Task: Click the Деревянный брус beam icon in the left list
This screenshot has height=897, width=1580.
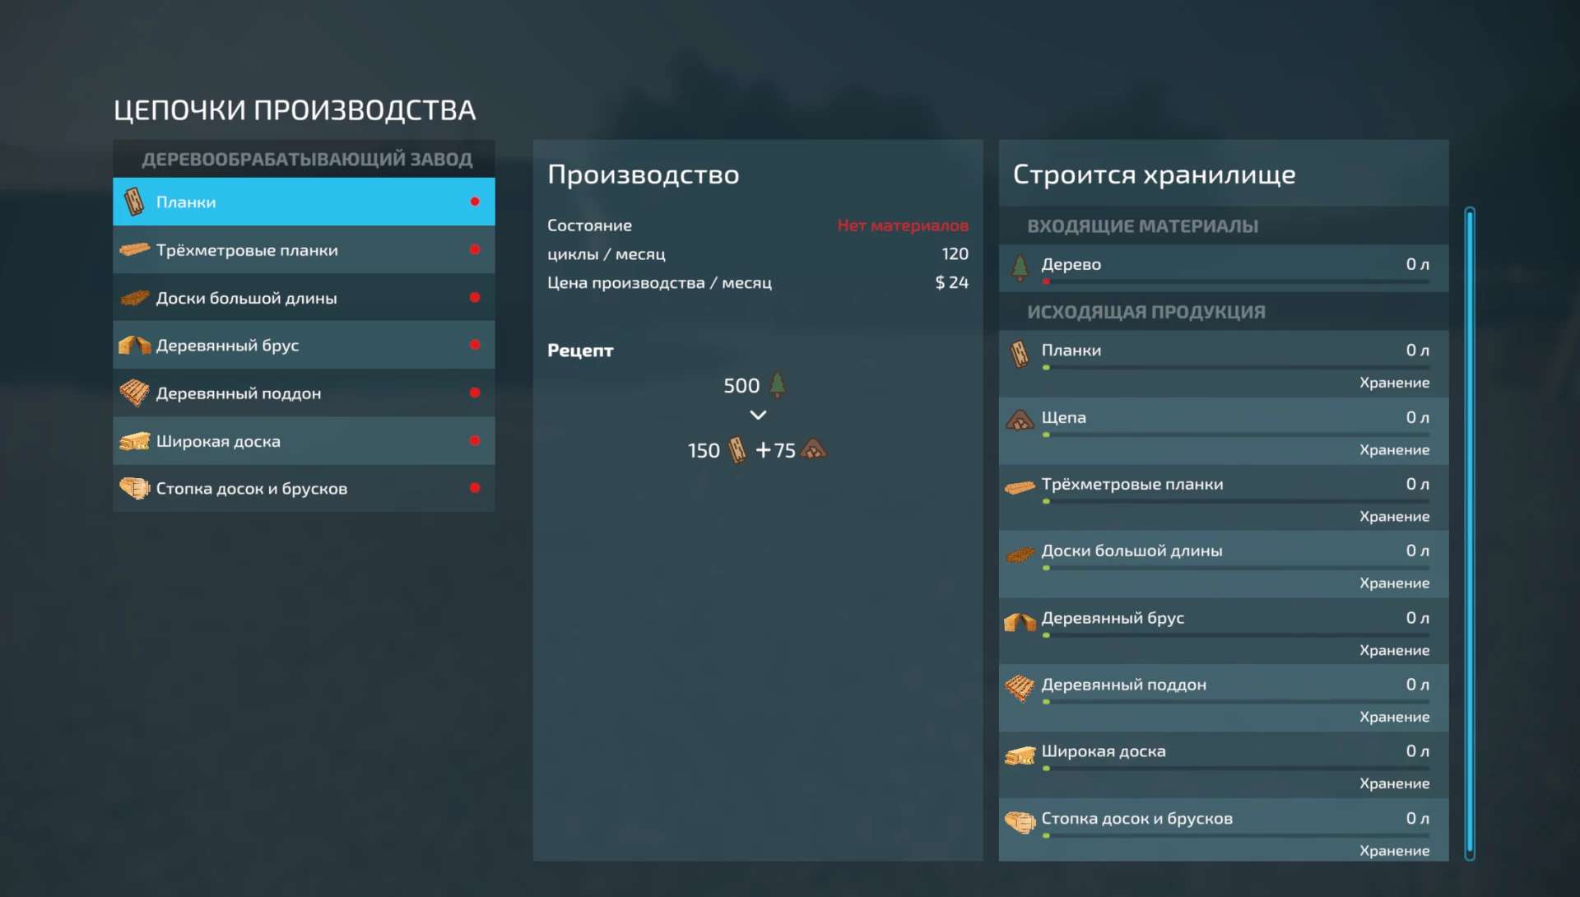Action: 134,346
